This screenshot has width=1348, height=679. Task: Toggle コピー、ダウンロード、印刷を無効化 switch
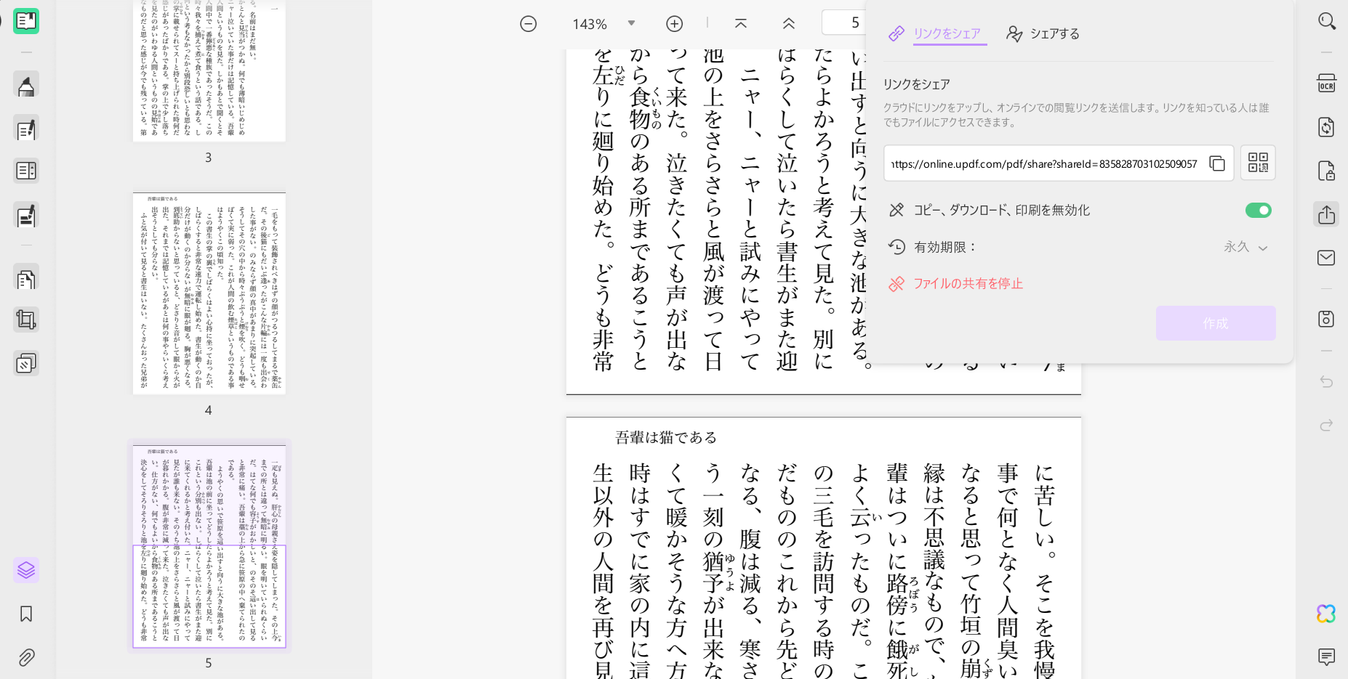coord(1259,210)
